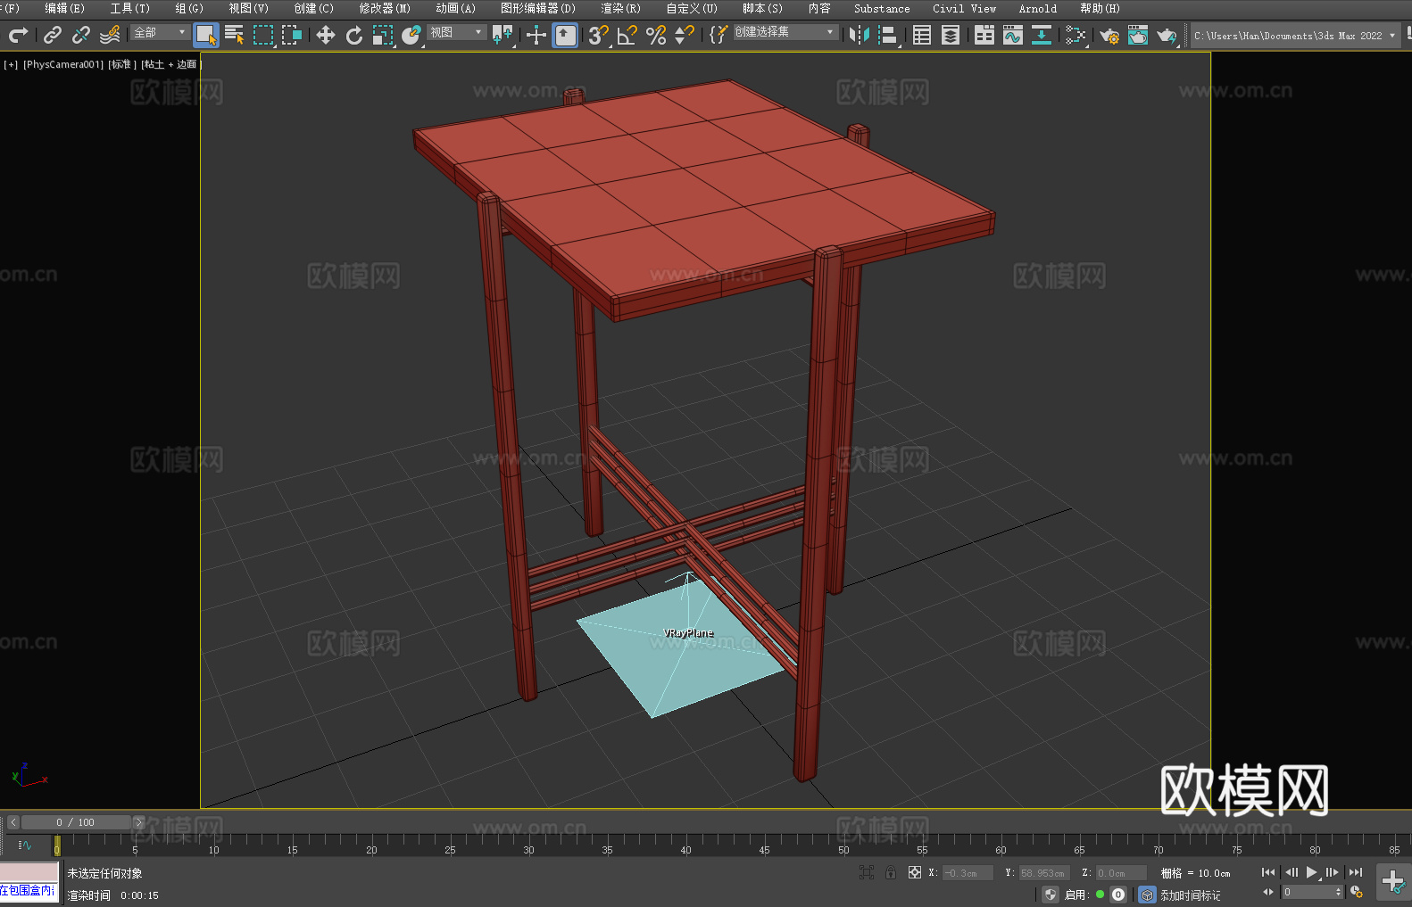Open the Civil View menu
Screen dimensions: 1412x907
pos(964,8)
